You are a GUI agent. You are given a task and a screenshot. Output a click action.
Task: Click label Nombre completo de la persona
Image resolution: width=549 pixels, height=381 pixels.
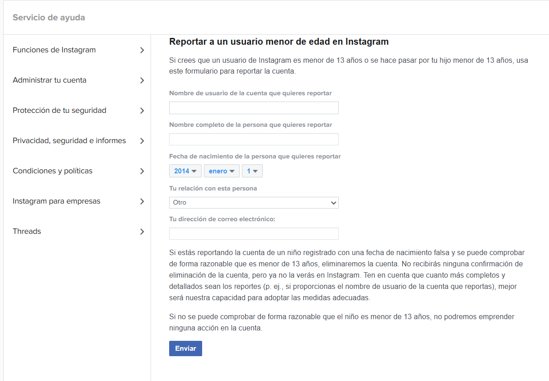pyautogui.click(x=251, y=125)
